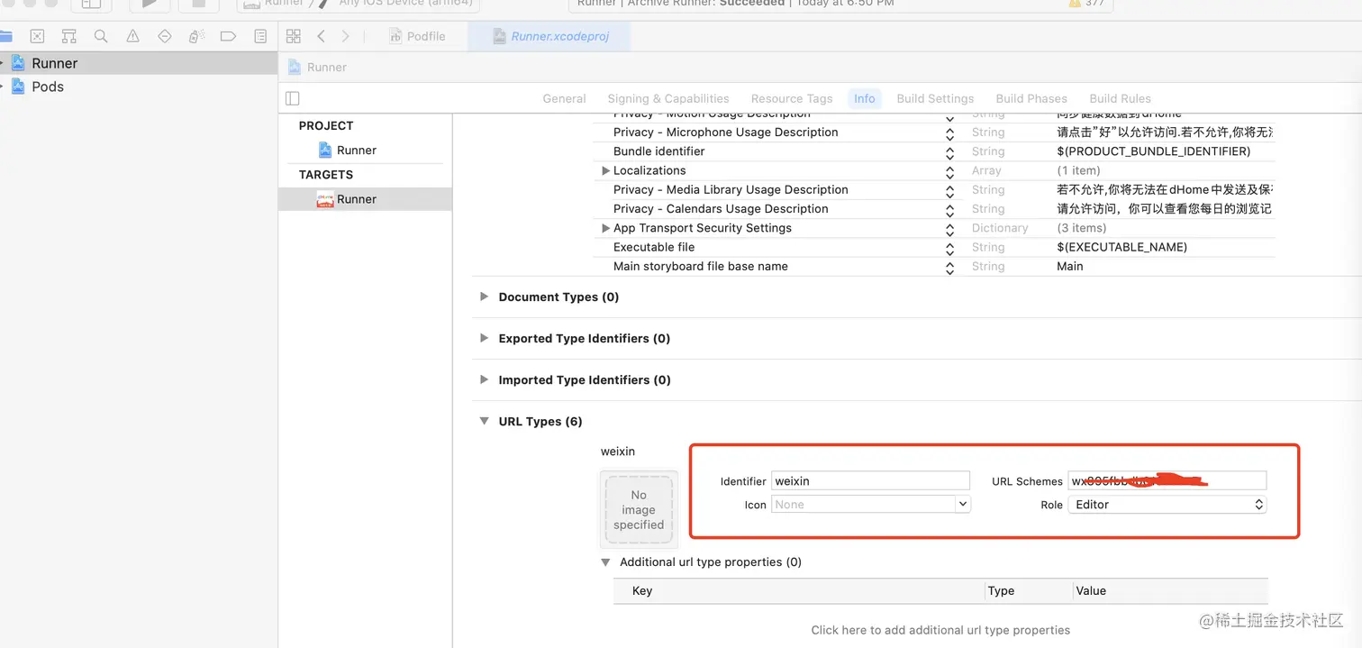Open the Project navigator folder icon
The width and height of the screenshot is (1362, 648).
click(5, 36)
